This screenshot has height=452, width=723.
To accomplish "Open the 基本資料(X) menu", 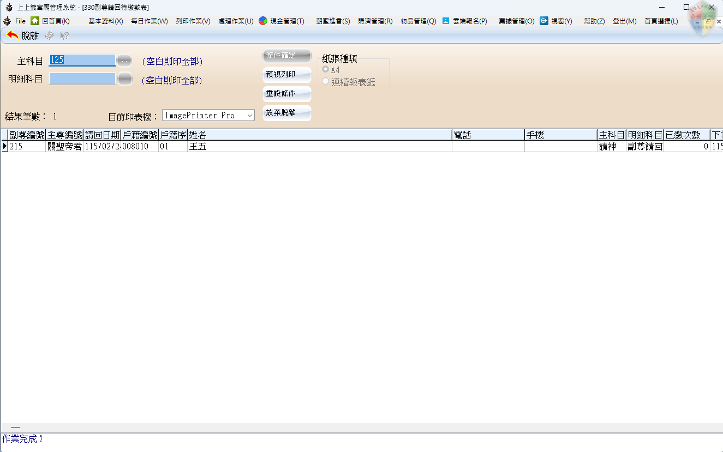I will pyautogui.click(x=105, y=21).
